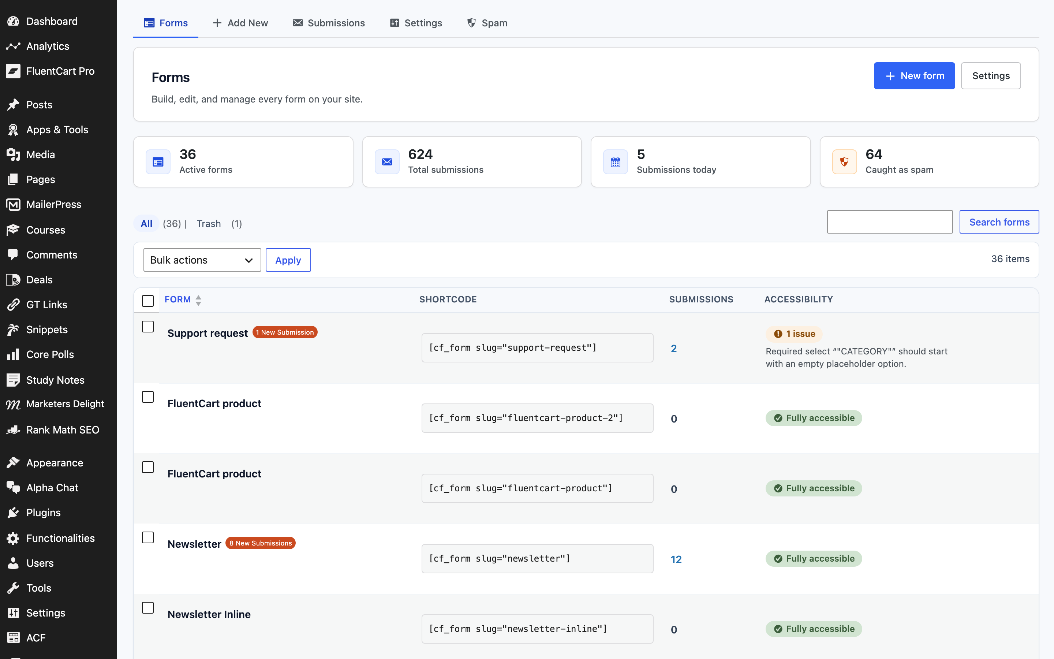Click the Caught as spam shield icon
The image size is (1054, 659).
tap(844, 162)
